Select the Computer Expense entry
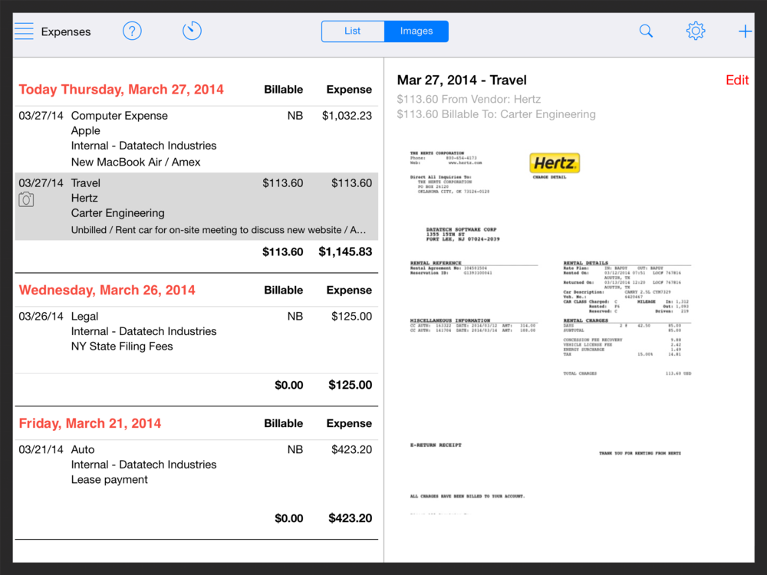Viewport: 767px width, 575px height. coord(196,139)
